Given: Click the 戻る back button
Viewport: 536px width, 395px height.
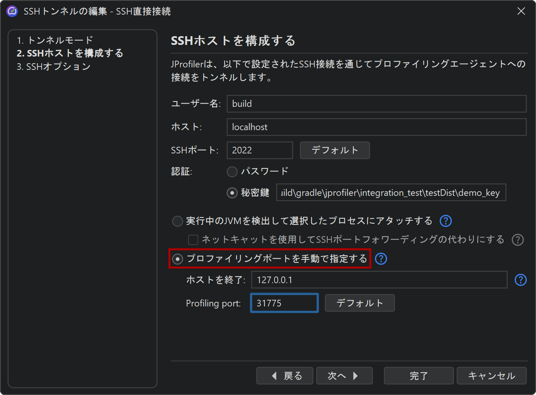Looking at the screenshot, I should tap(286, 376).
